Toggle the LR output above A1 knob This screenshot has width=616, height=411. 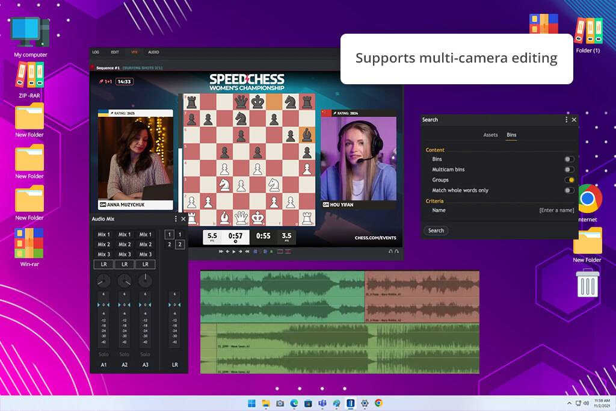103,264
